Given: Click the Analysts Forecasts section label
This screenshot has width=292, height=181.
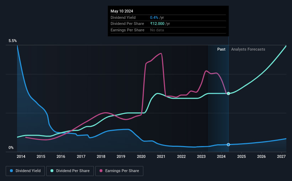Looking at the screenshot, I should coord(248,49).
